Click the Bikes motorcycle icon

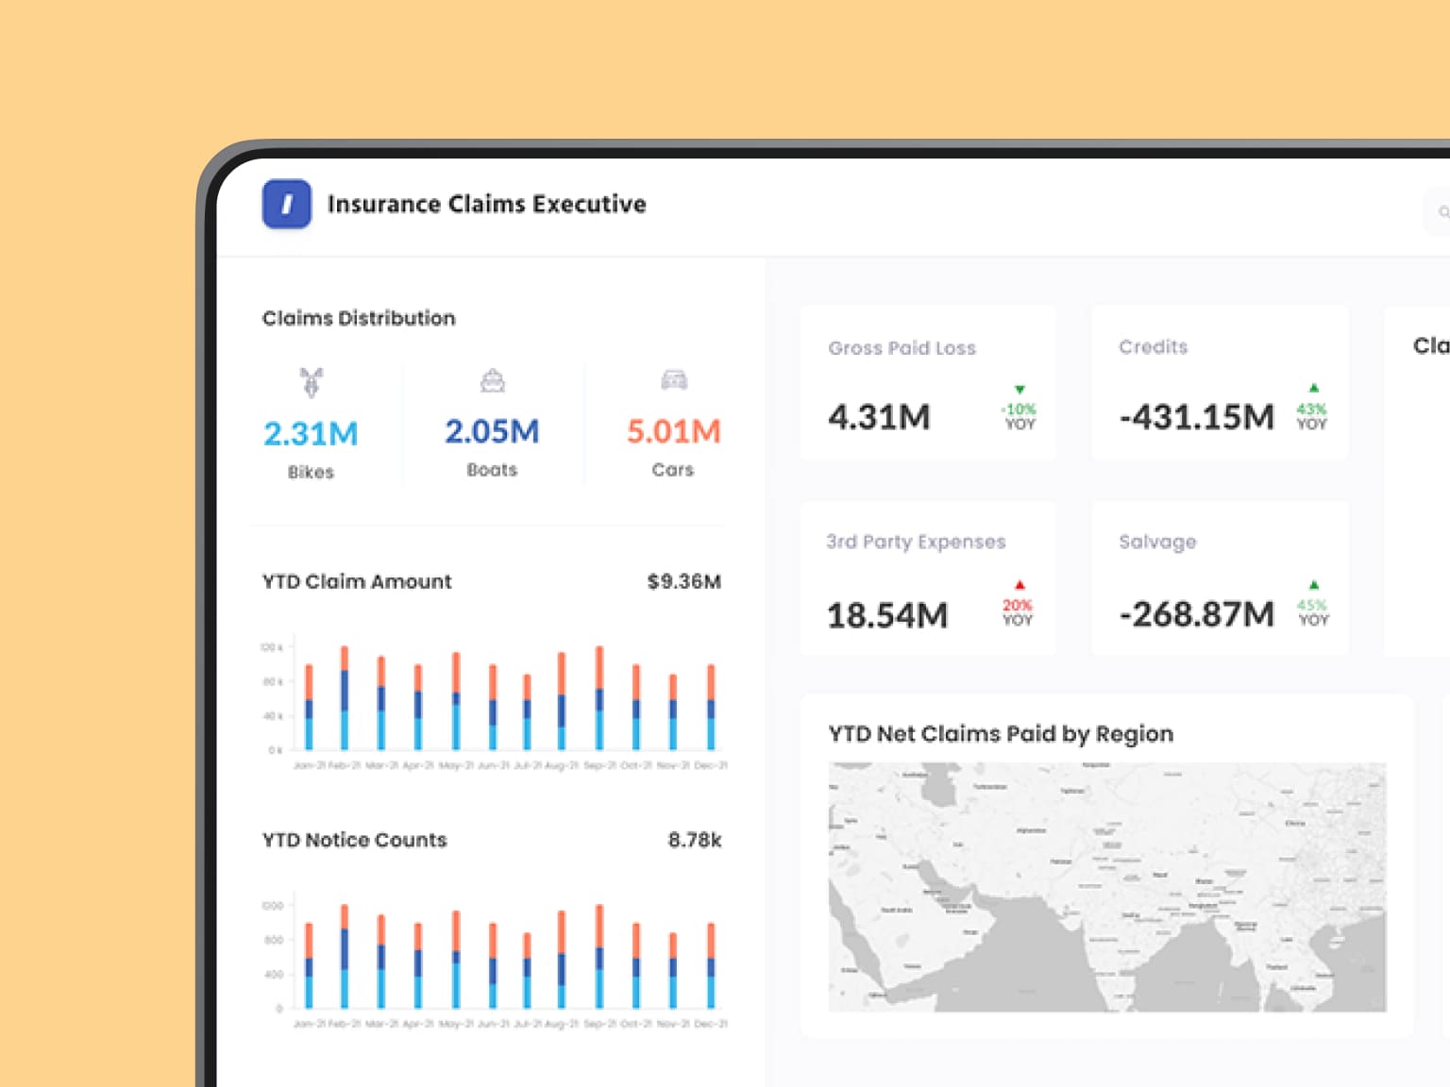[x=312, y=382]
